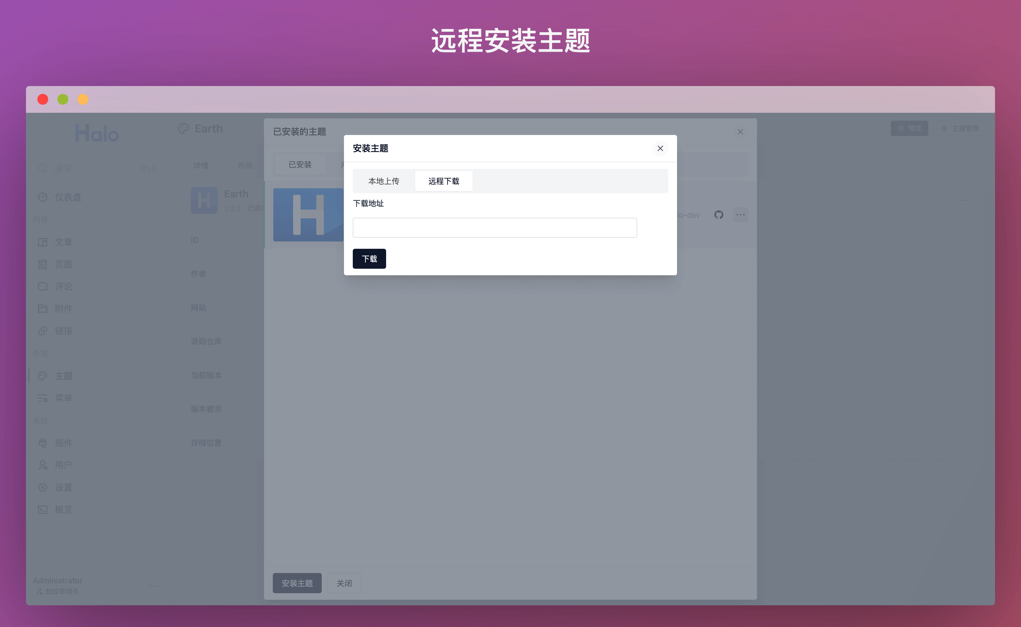Viewport: 1021px width, 627px height.
Task: Open the Administrator account options menu
Action: coord(154,586)
